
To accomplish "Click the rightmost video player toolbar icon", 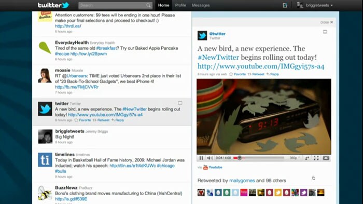I will point(326,158).
